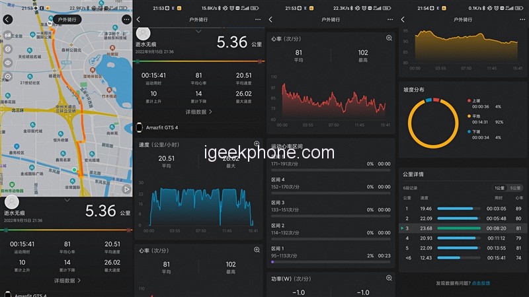Image resolution: width=529 pixels, height=297 pixels.
Task: Tap the back arrow on the map screen
Action: (x=7, y=19)
